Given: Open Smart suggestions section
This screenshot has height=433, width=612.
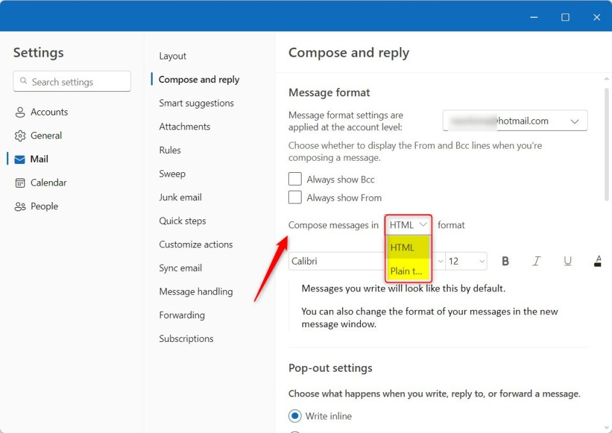Looking at the screenshot, I should click(196, 103).
